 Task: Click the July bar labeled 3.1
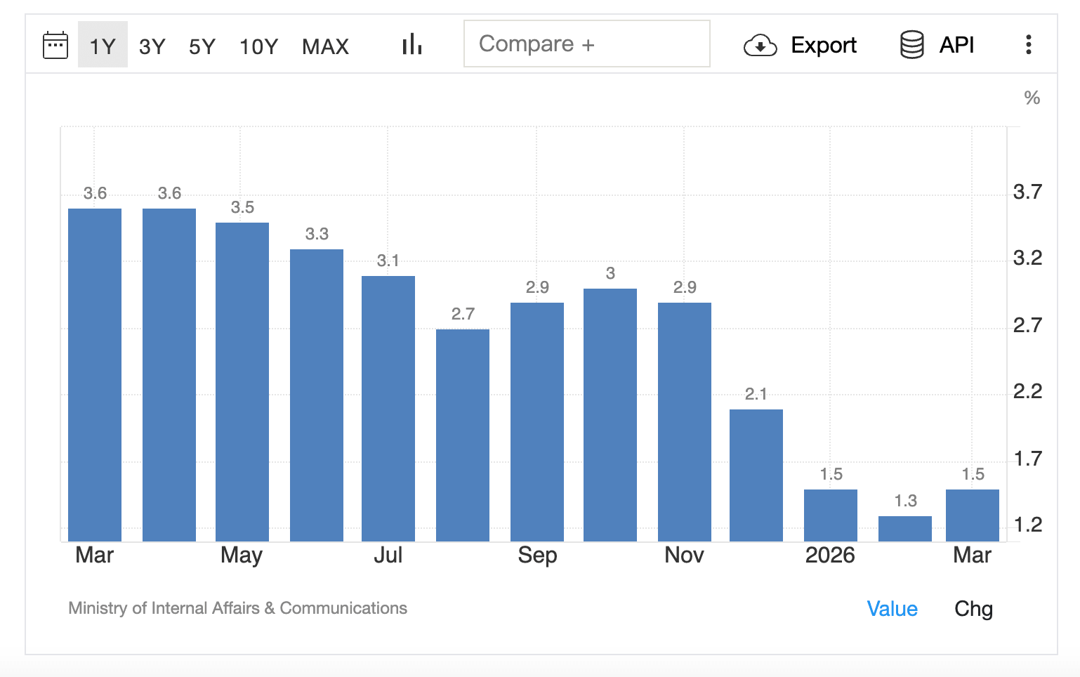pos(388,409)
